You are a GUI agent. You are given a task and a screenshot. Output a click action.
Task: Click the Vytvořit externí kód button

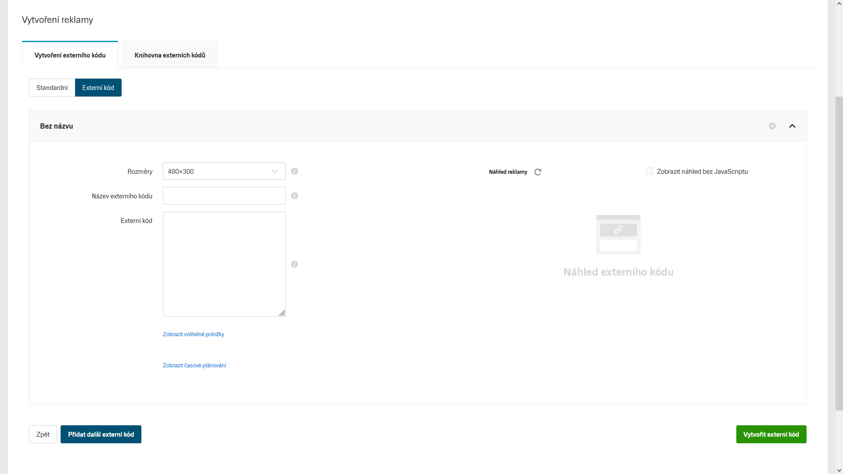point(771,434)
